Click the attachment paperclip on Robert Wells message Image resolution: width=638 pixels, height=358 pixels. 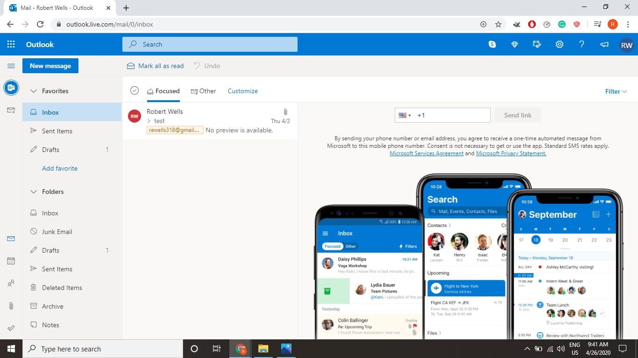click(x=285, y=112)
